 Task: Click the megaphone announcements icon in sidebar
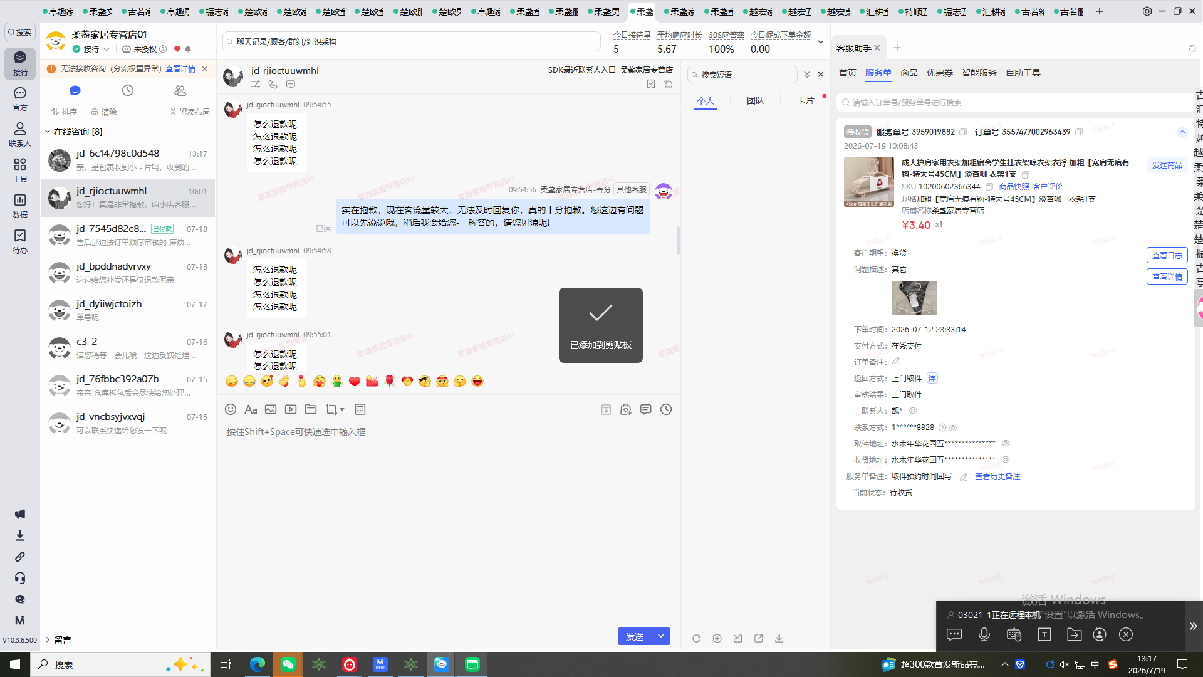point(20,514)
